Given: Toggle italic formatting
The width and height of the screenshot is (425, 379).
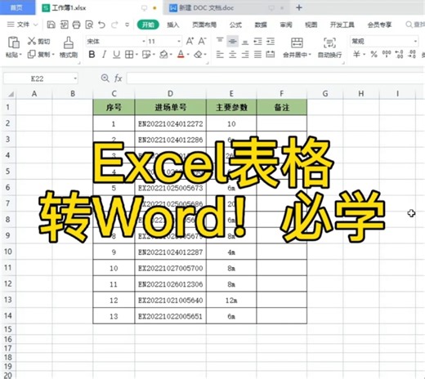Looking at the screenshot, I should tap(104, 55).
